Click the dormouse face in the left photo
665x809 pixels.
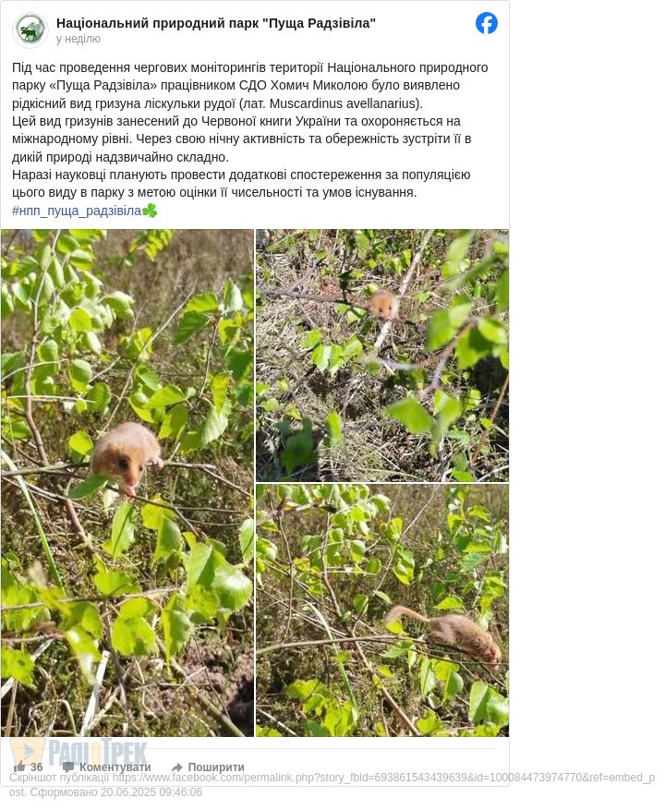(x=123, y=464)
